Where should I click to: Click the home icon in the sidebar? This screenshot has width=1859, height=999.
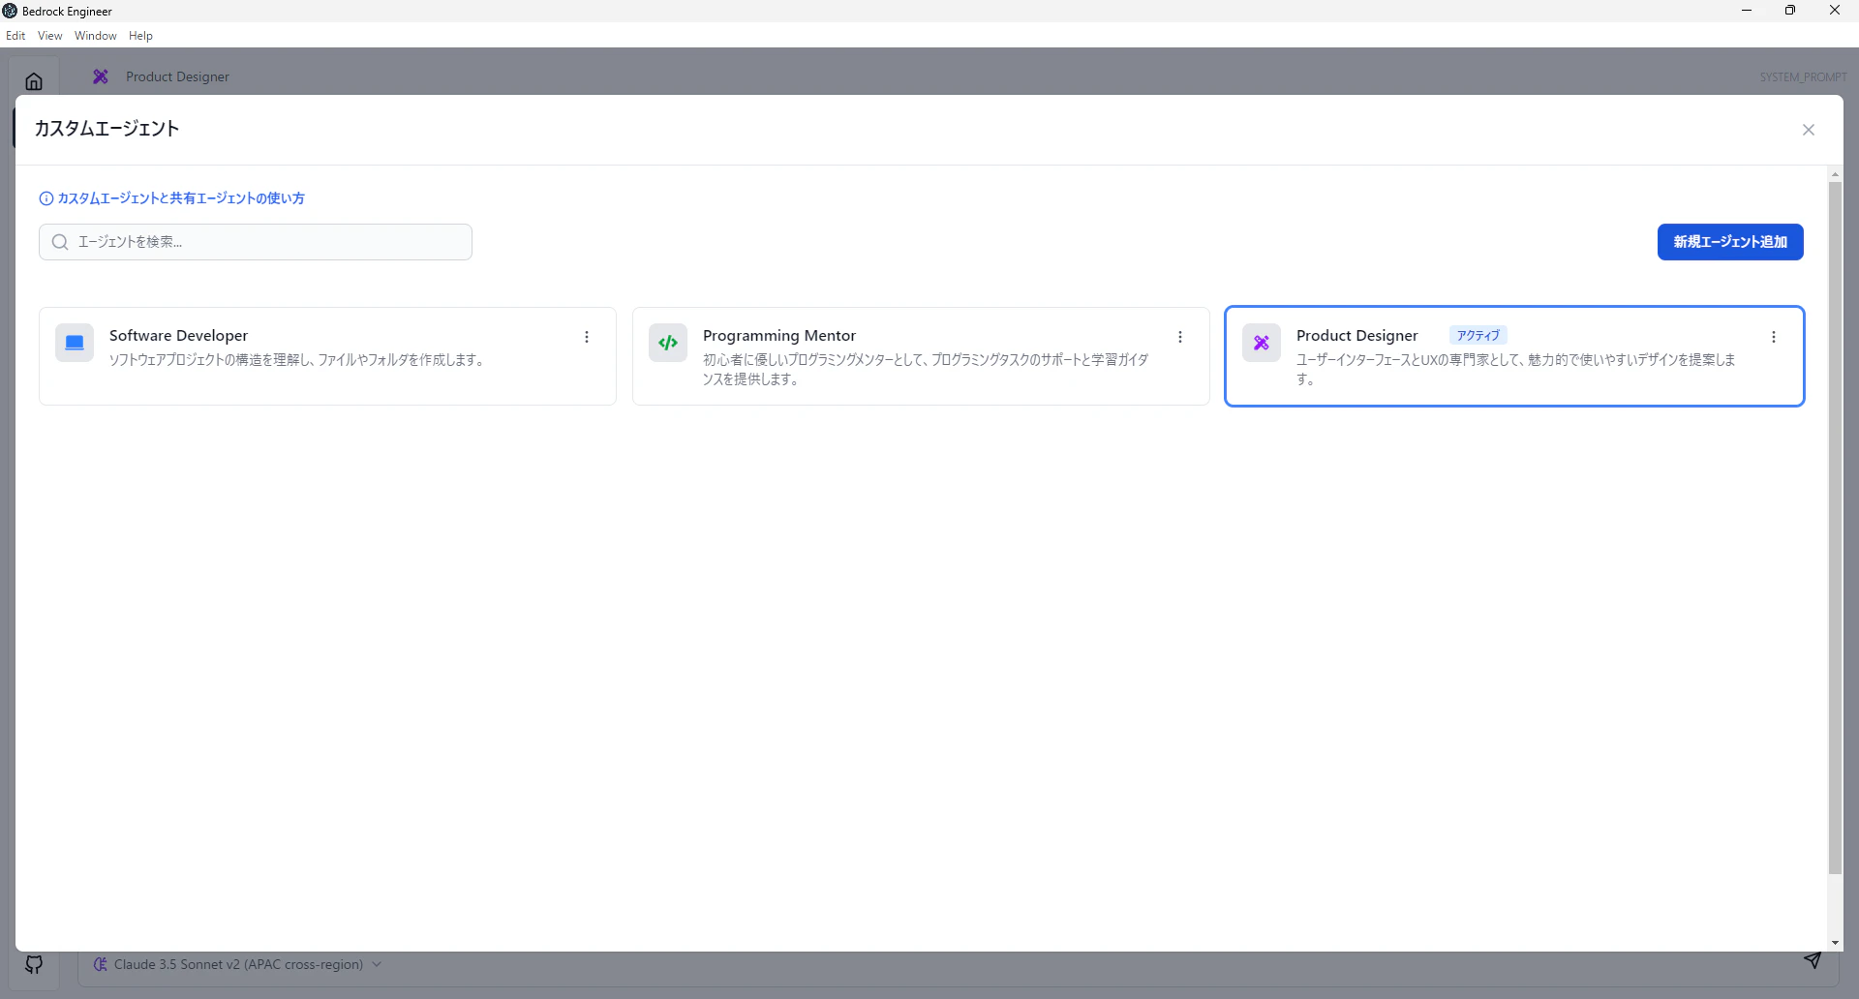[34, 81]
